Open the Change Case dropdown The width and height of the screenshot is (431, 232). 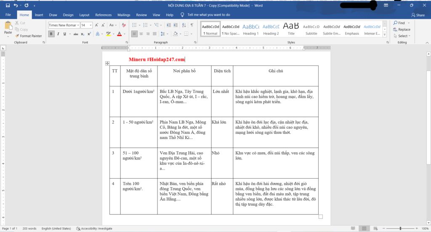point(113,25)
